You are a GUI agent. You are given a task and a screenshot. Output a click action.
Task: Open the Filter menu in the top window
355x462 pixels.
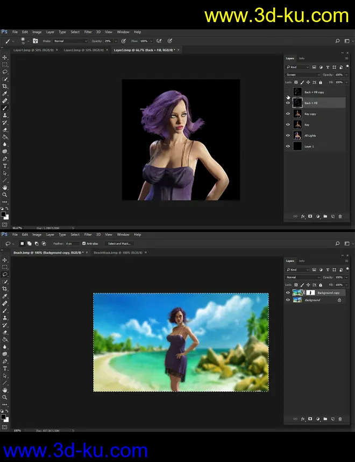[88, 32]
